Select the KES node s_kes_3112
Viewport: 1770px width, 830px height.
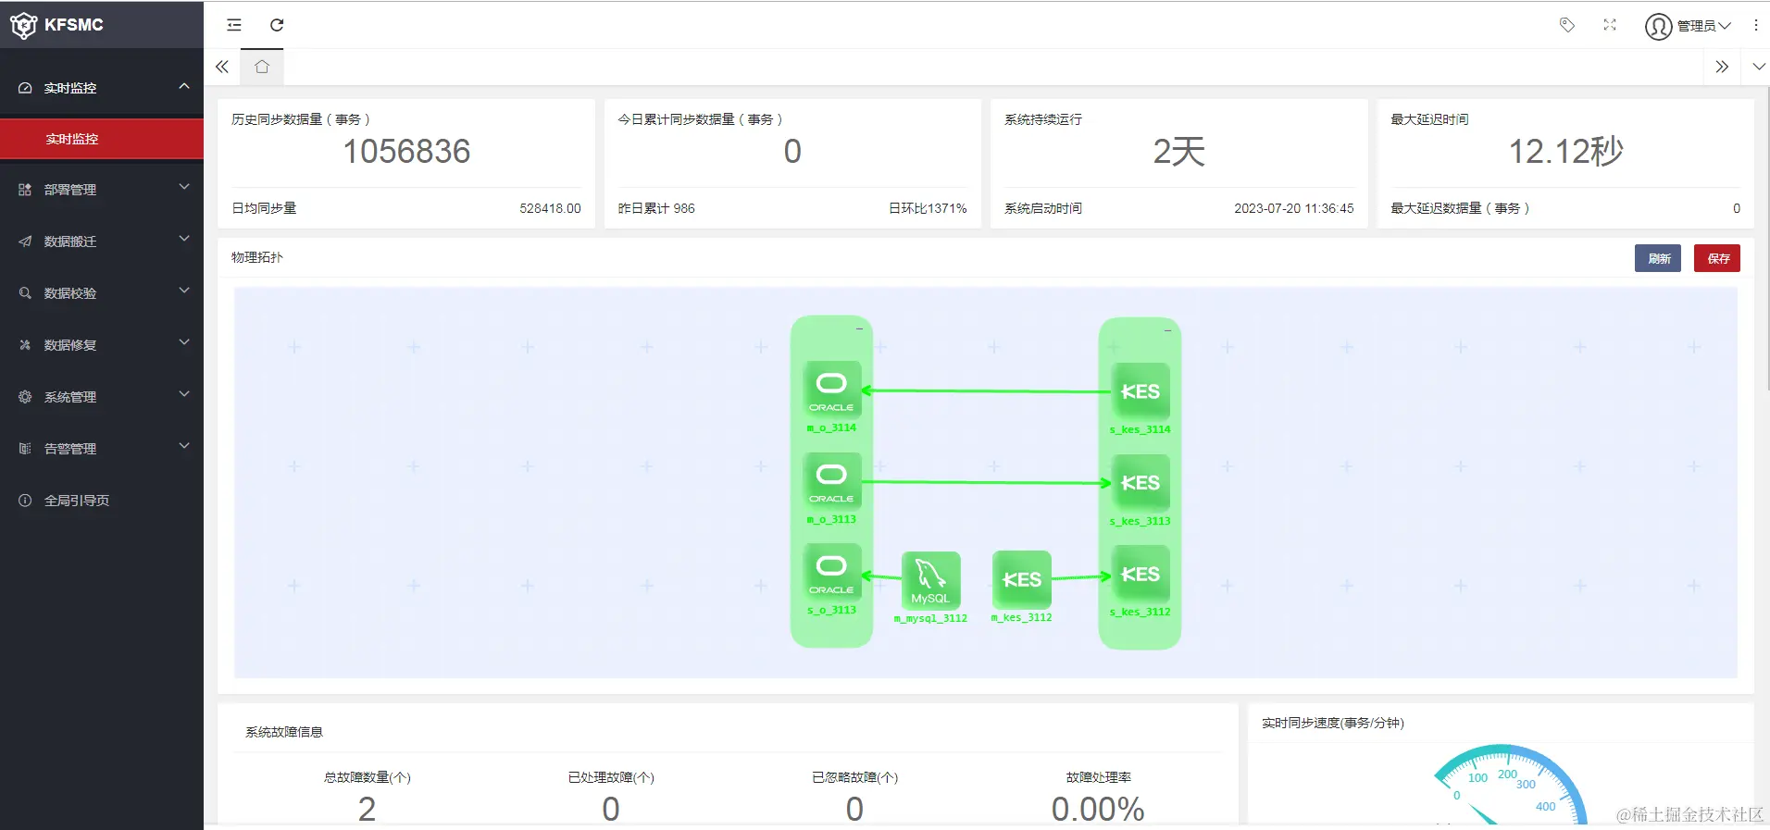[1140, 574]
